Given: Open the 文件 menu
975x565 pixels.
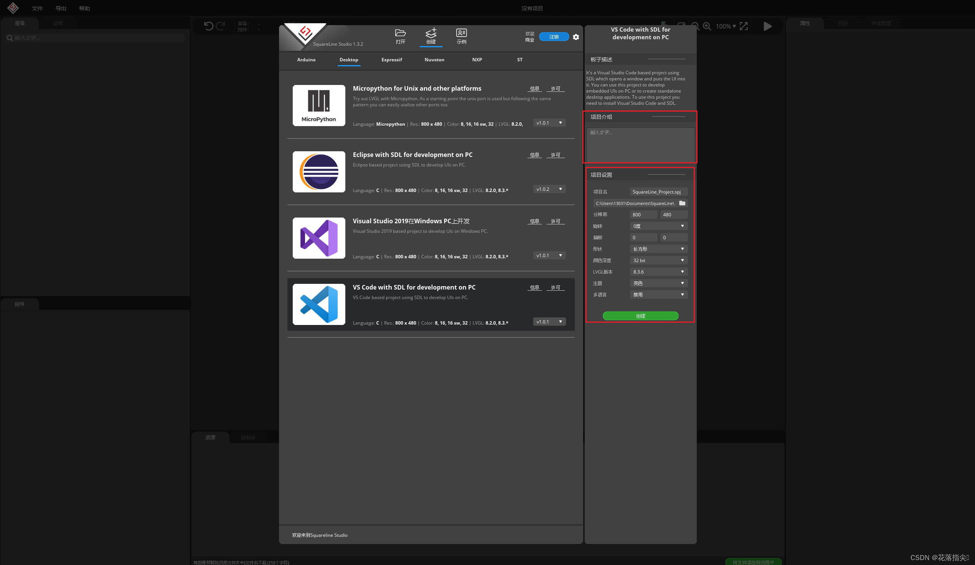Looking at the screenshot, I should tap(37, 8).
